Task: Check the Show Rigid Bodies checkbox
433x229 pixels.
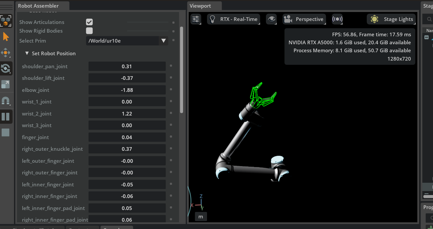Action: [x=89, y=31]
